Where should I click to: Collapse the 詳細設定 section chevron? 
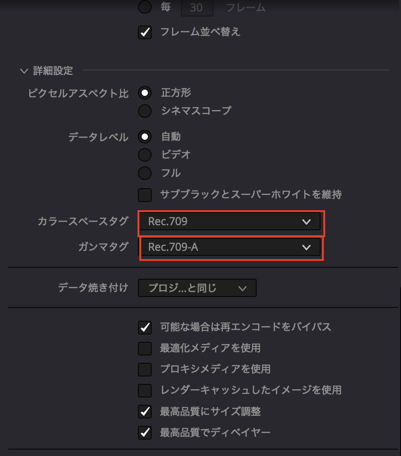coord(24,71)
